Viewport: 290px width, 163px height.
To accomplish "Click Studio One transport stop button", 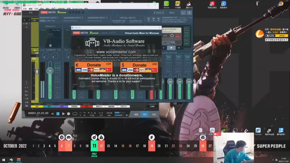I will click(x=58, y=114).
